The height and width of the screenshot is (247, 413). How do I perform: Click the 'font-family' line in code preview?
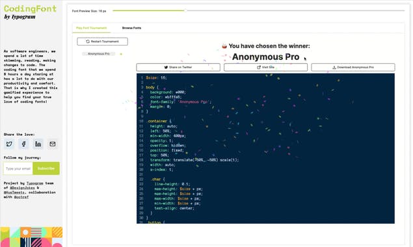(181, 102)
